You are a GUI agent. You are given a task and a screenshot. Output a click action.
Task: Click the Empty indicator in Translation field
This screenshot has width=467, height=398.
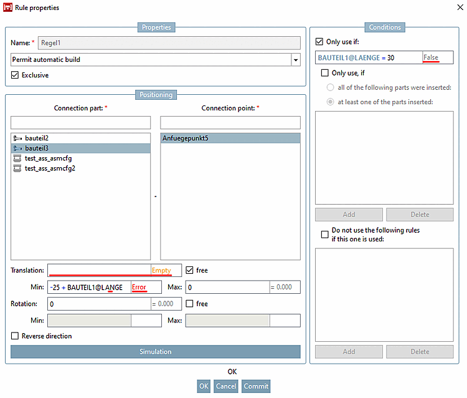(x=161, y=270)
